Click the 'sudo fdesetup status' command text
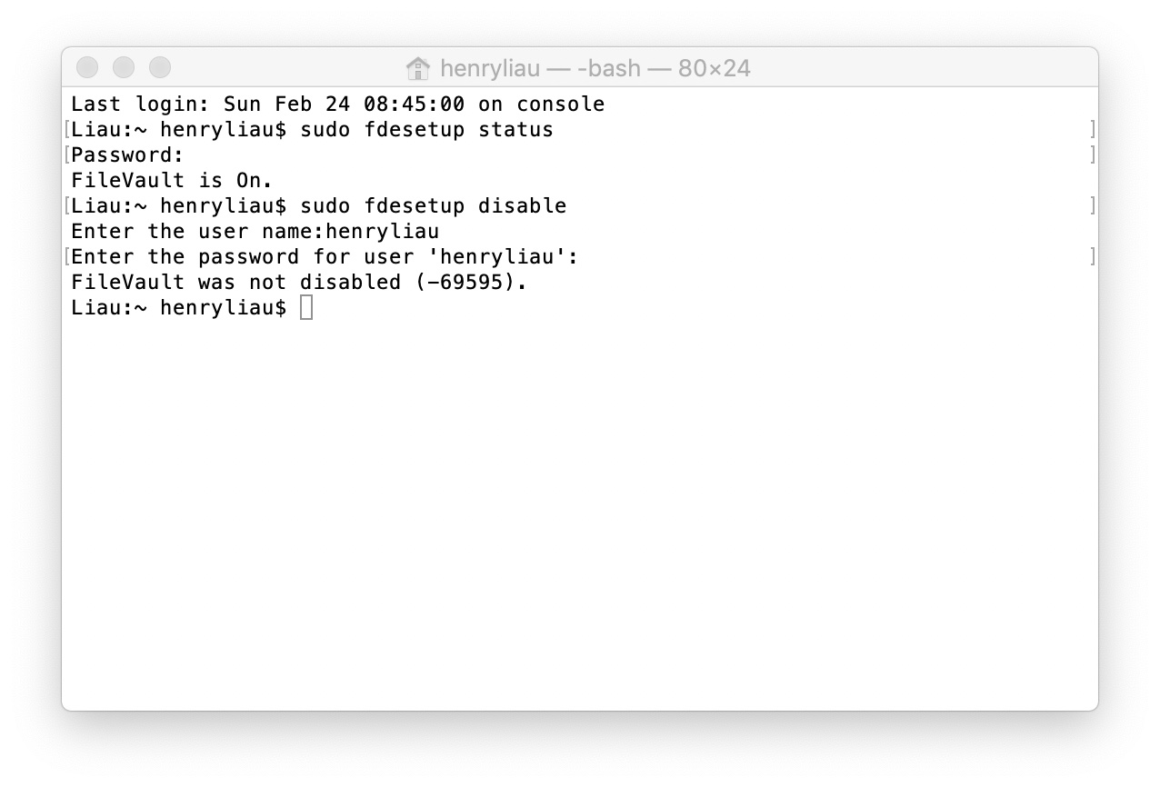This screenshot has width=1160, height=787. (x=426, y=130)
